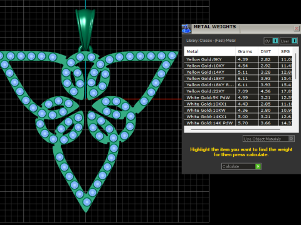This screenshot has height=225, width=301.
Task: Select the Yellow Gold:18KY row
Action: pos(238,79)
